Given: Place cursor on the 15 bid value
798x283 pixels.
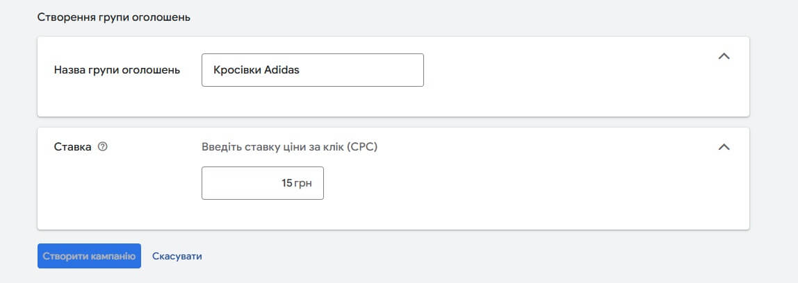Looking at the screenshot, I should point(287,183).
